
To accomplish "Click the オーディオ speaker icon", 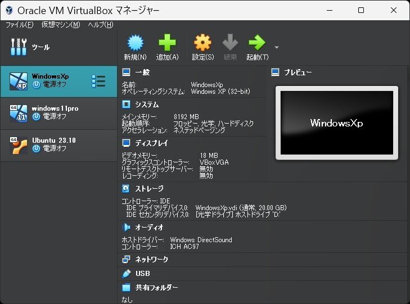I will coord(127,227).
